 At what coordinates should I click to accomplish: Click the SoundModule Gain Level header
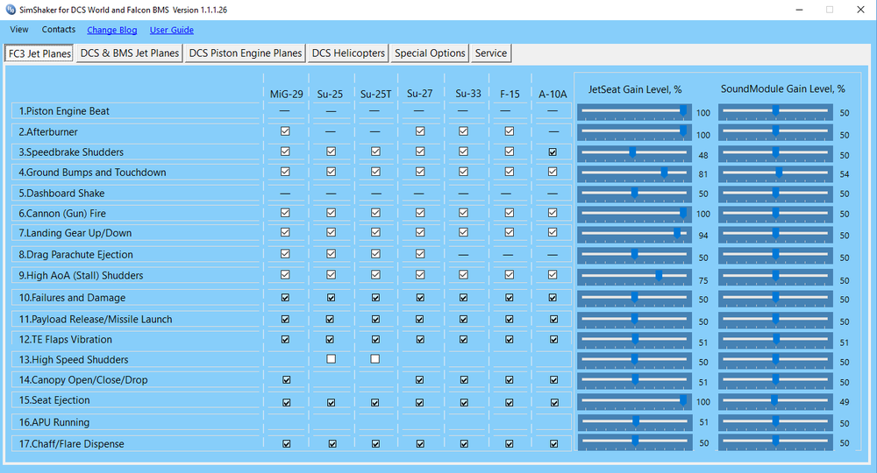click(782, 88)
